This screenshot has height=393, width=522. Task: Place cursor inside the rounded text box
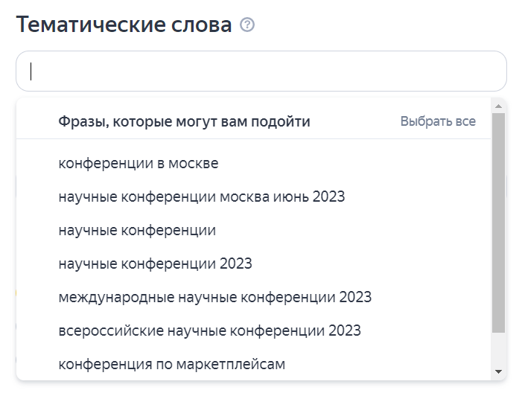[261, 71]
